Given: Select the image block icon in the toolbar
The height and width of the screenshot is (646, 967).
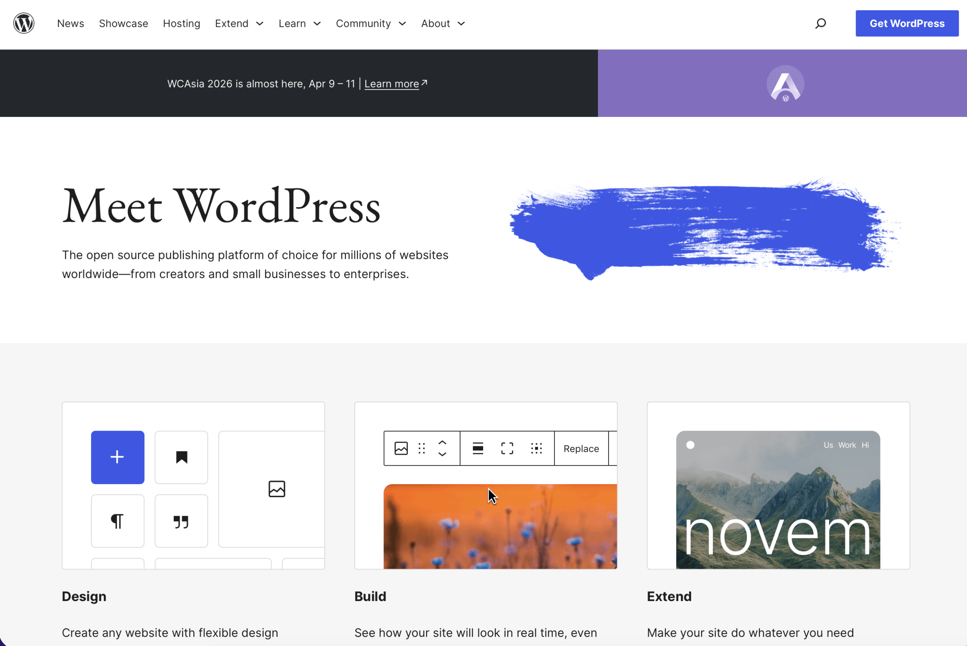Looking at the screenshot, I should tap(400, 448).
